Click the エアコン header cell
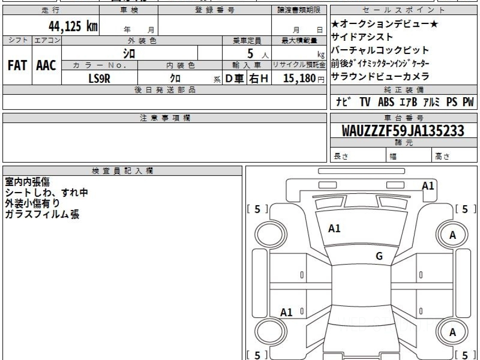480x360 pixels. click(x=47, y=40)
